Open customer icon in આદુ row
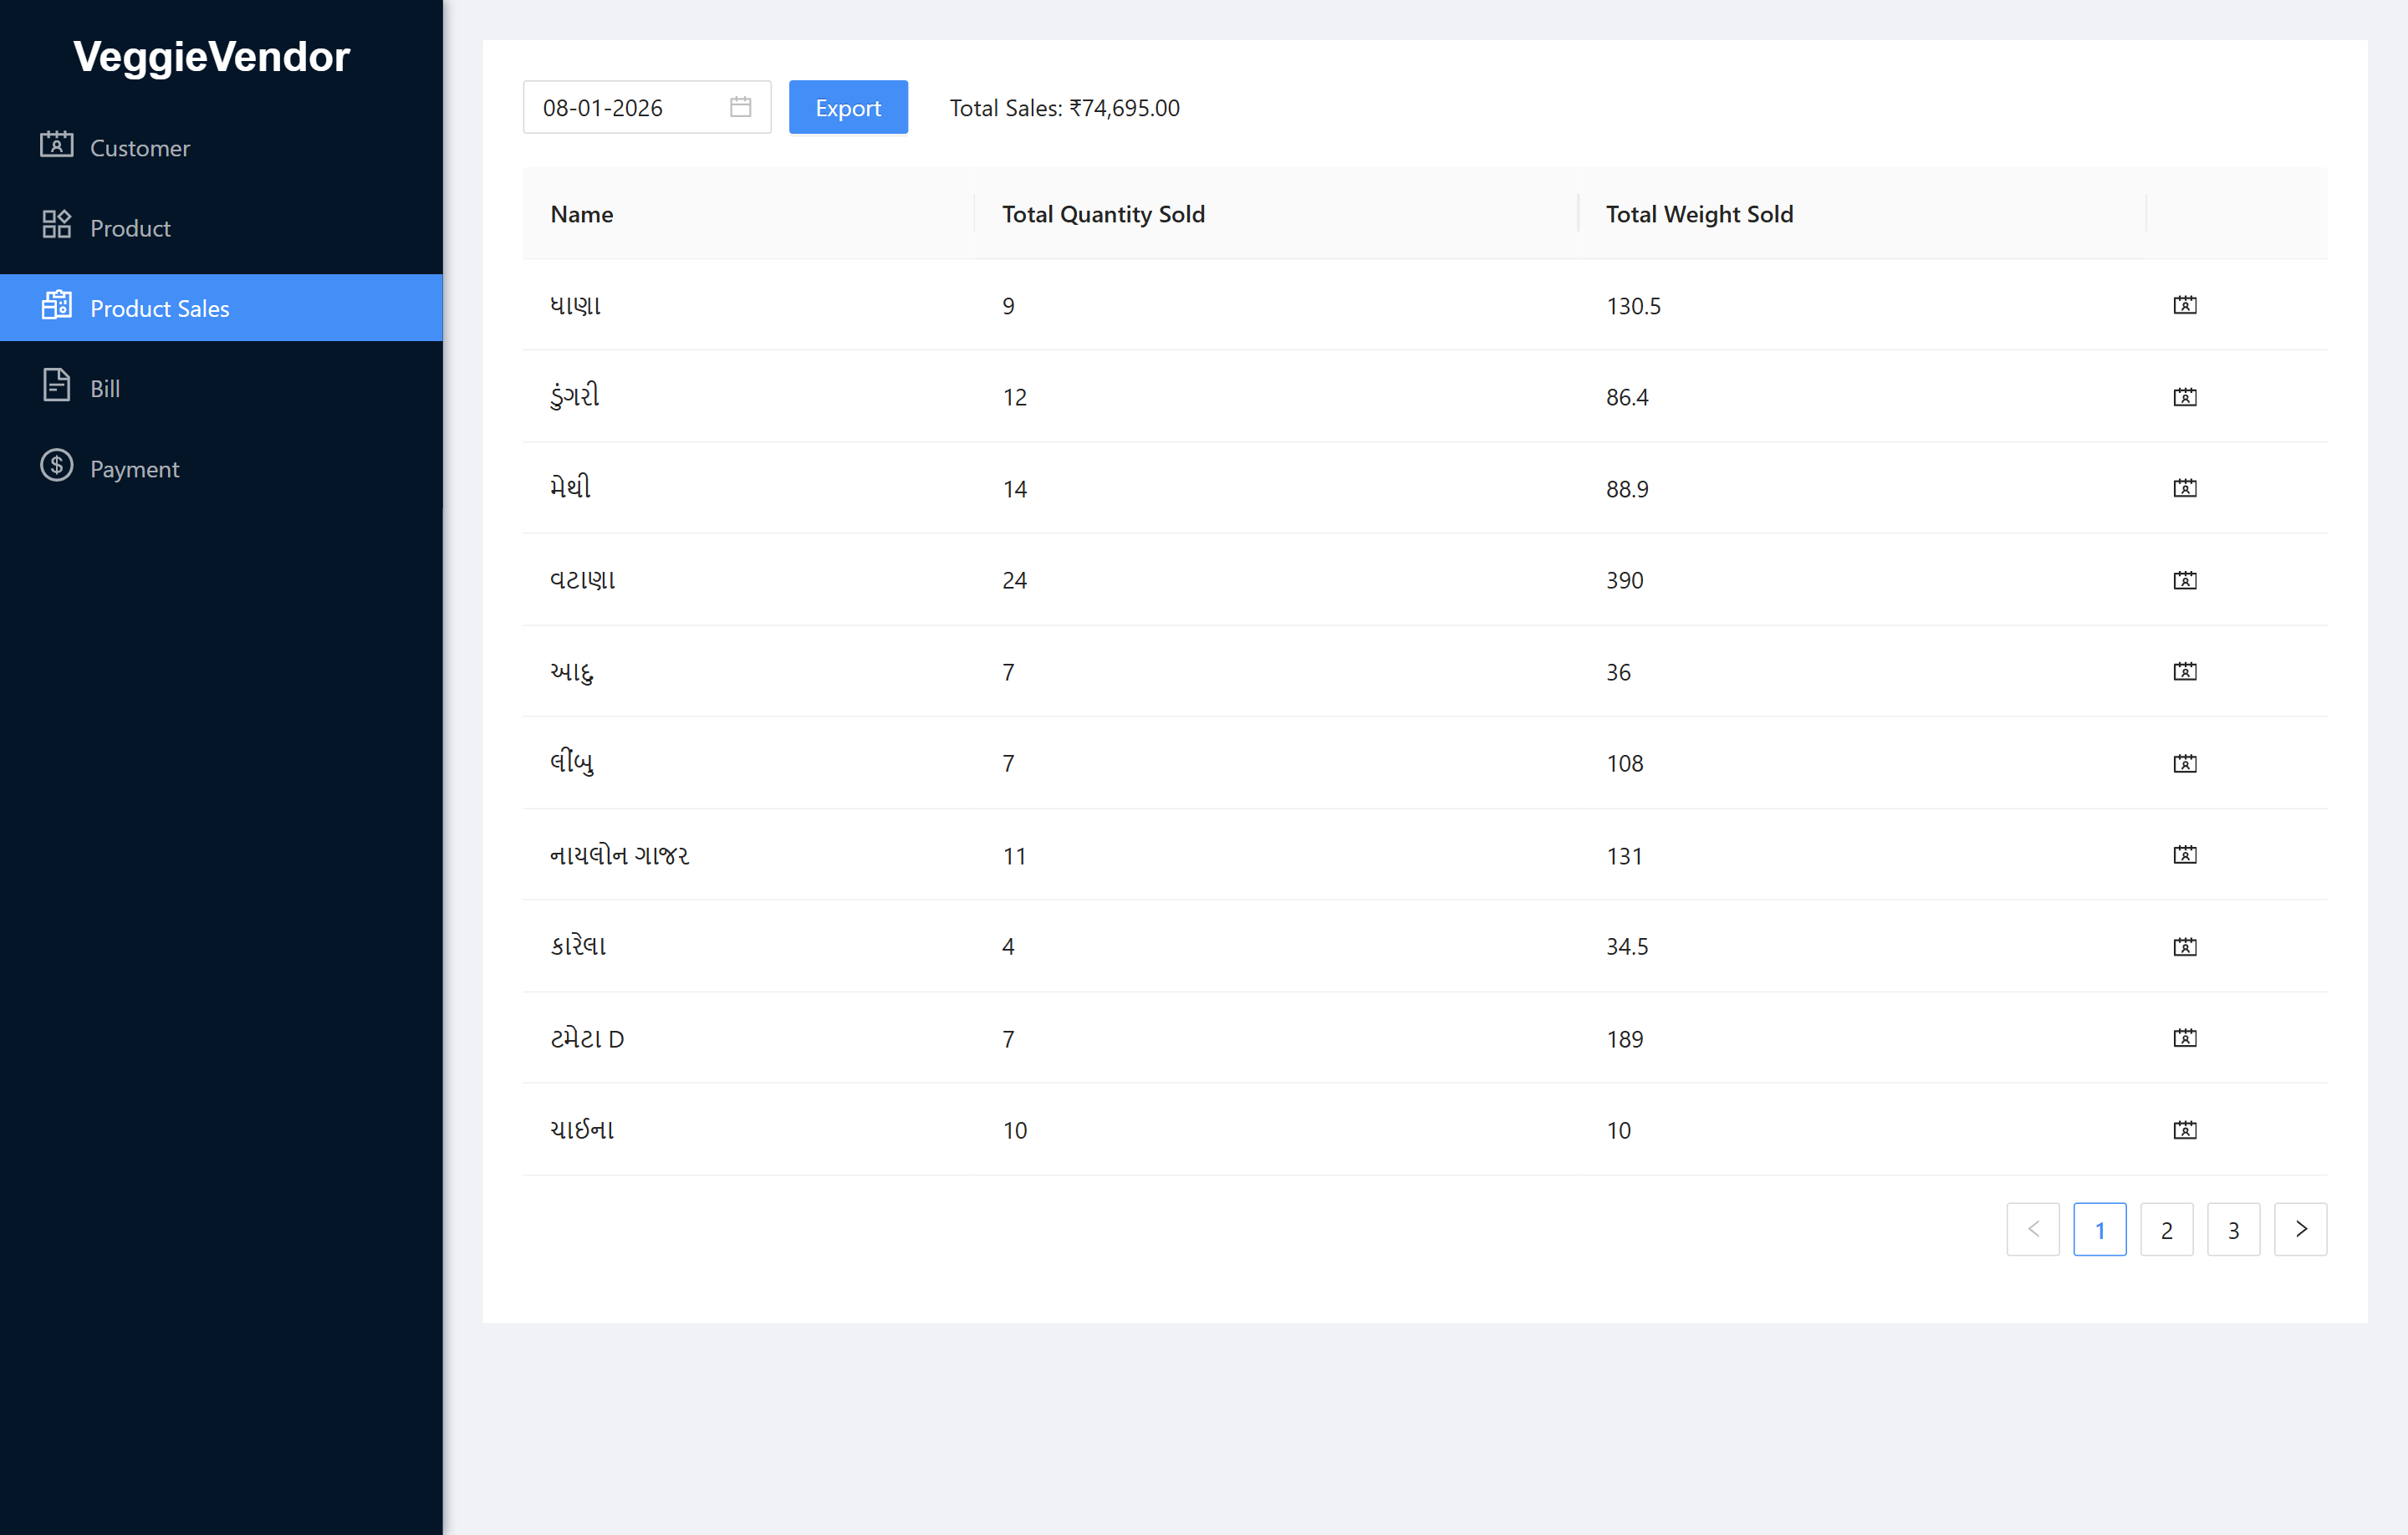 coord(2184,671)
